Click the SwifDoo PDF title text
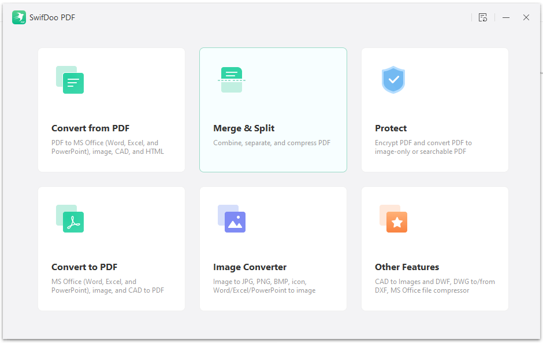Viewport: 543px width, 343px height. [x=53, y=17]
